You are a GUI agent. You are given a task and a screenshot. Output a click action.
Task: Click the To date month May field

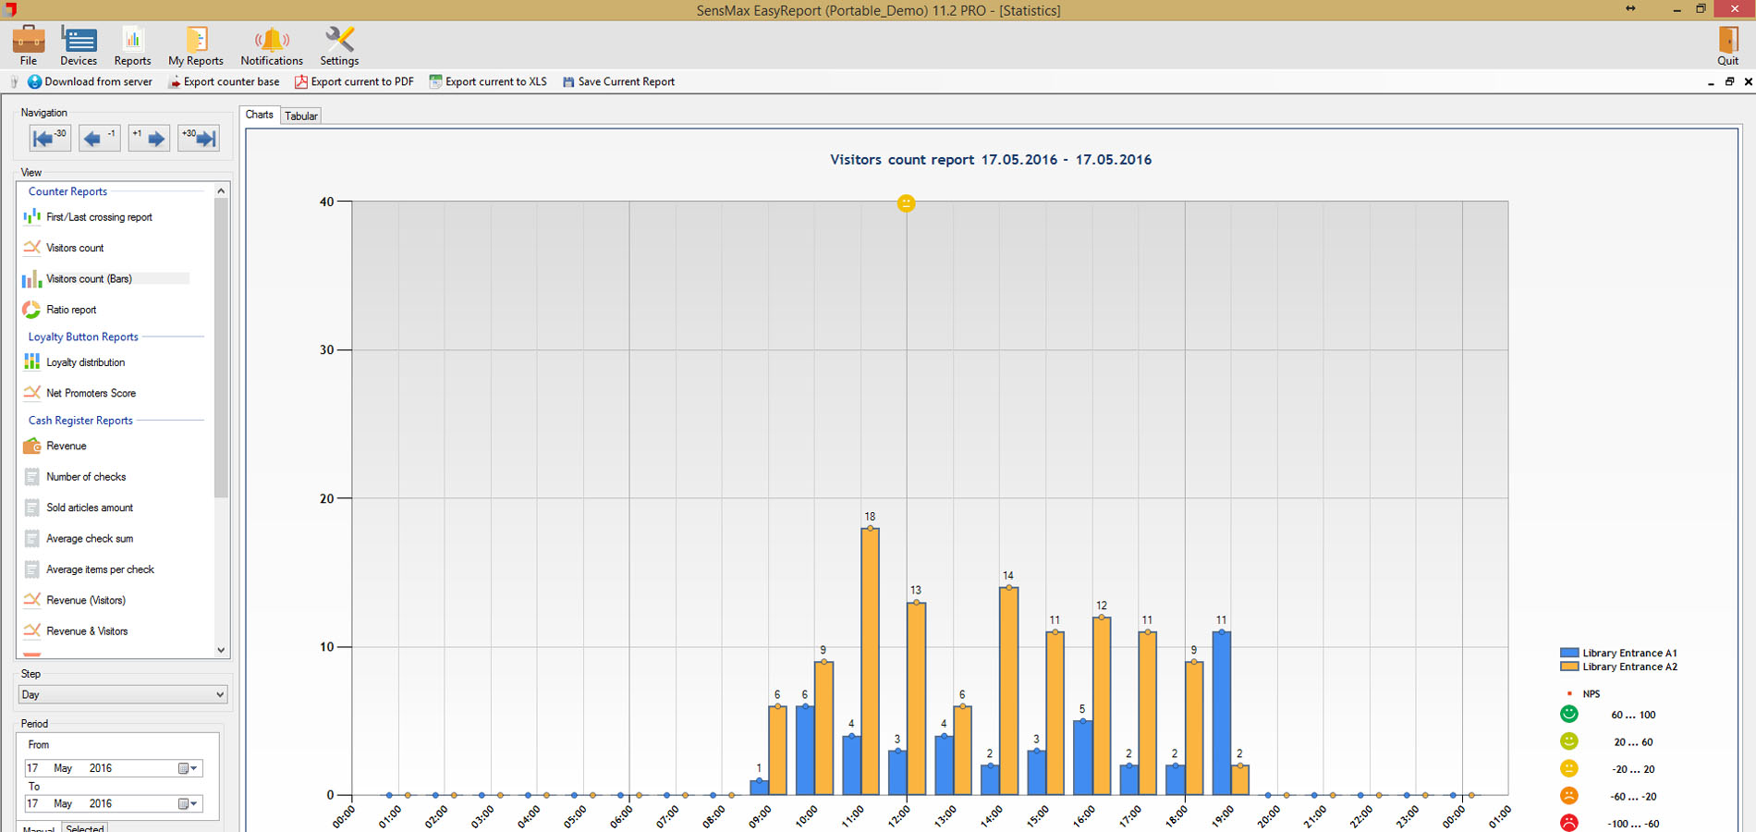(x=63, y=803)
